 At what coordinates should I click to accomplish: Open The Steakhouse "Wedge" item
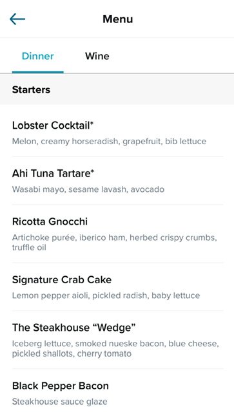pos(118,340)
